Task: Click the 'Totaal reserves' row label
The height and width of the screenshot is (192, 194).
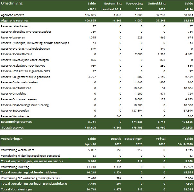Action: click(13, 128)
